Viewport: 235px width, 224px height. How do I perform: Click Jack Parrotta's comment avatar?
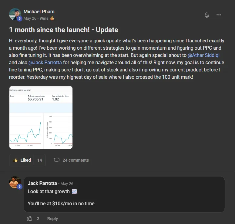click(15, 182)
